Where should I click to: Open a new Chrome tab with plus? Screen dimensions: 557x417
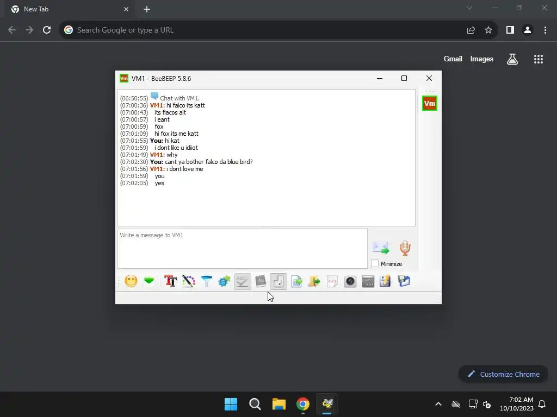(147, 9)
